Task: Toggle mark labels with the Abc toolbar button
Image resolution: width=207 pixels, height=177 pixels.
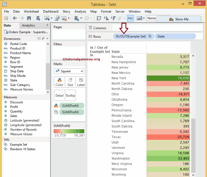Action: click(130, 18)
